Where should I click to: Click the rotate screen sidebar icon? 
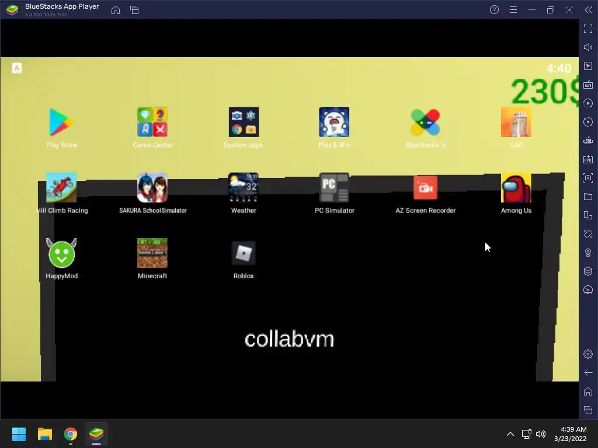click(x=588, y=234)
